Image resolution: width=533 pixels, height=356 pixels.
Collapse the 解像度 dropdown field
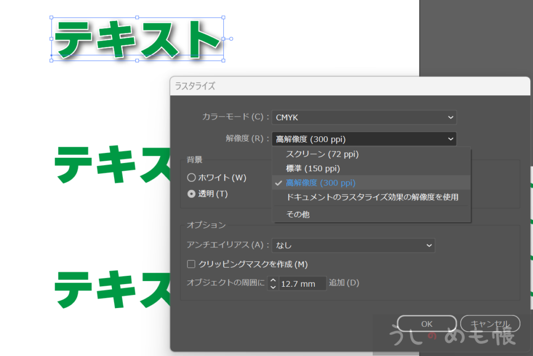click(x=363, y=139)
